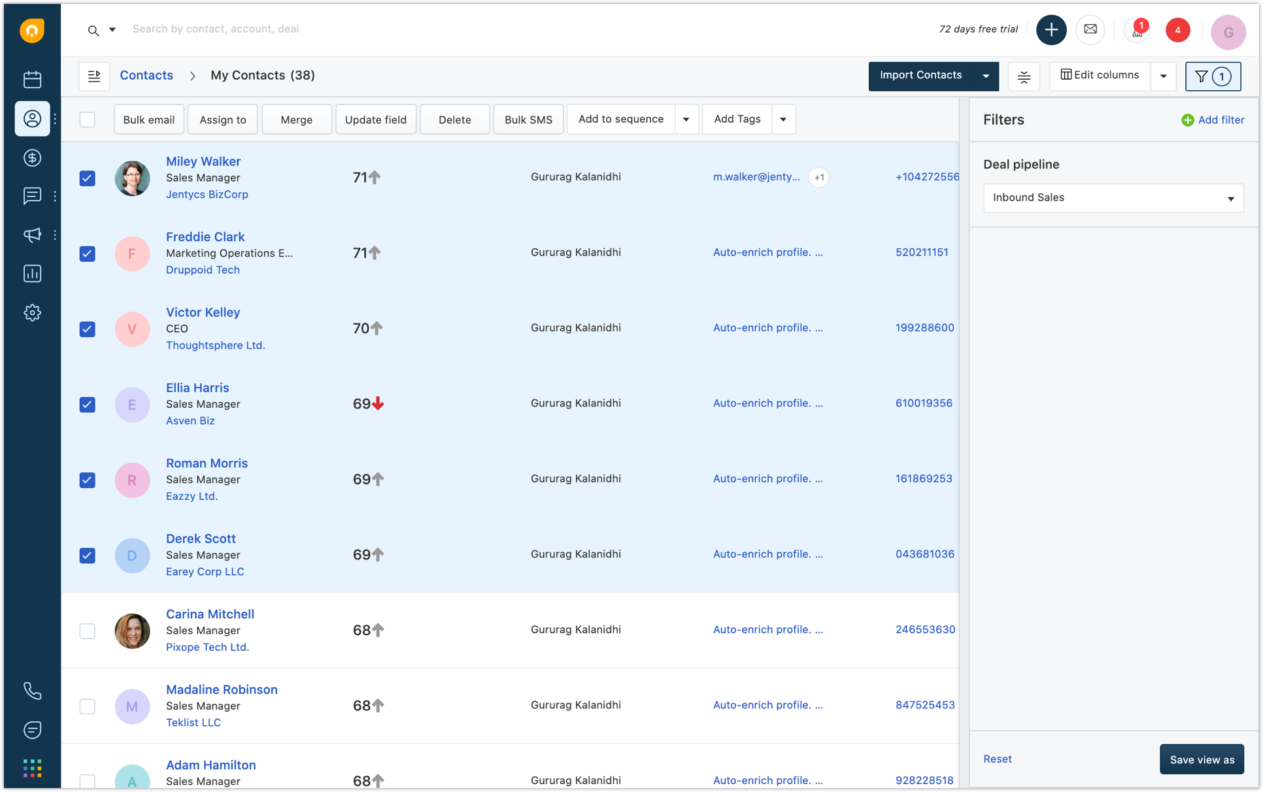Viewport: 1263px width, 792px height.
Task: Open Freddie Clark's company Druppoid Tech
Action: [x=203, y=269]
